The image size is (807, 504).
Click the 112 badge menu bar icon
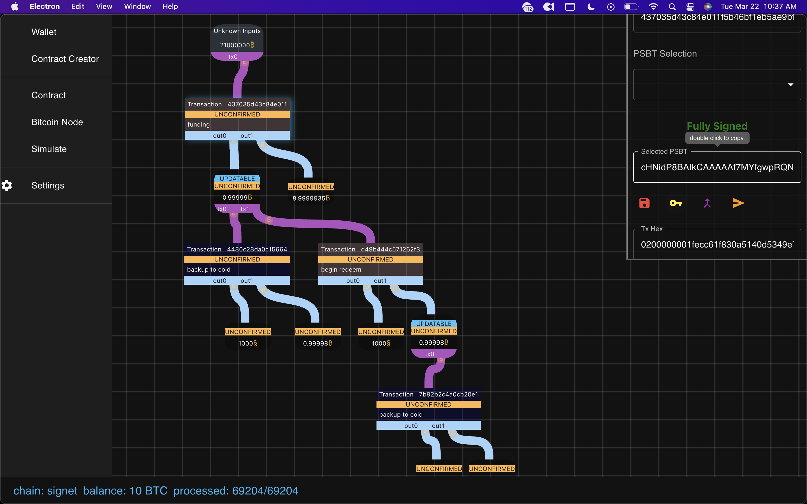pyautogui.click(x=528, y=7)
